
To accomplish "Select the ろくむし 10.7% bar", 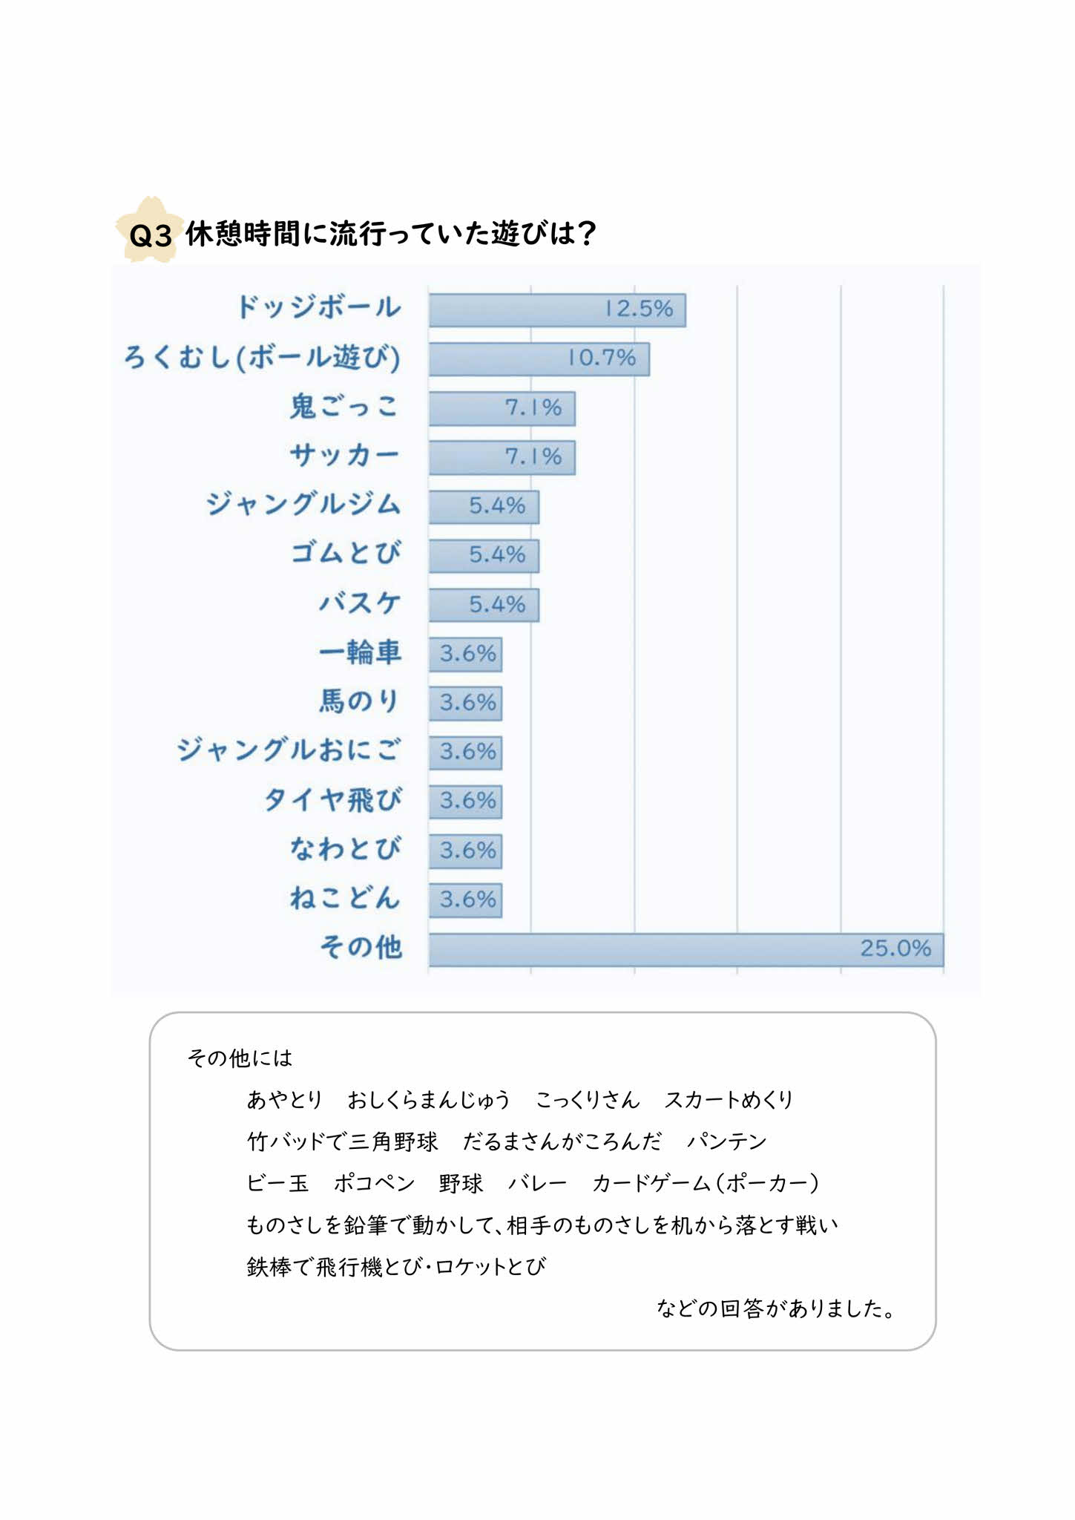I will pyautogui.click(x=539, y=358).
